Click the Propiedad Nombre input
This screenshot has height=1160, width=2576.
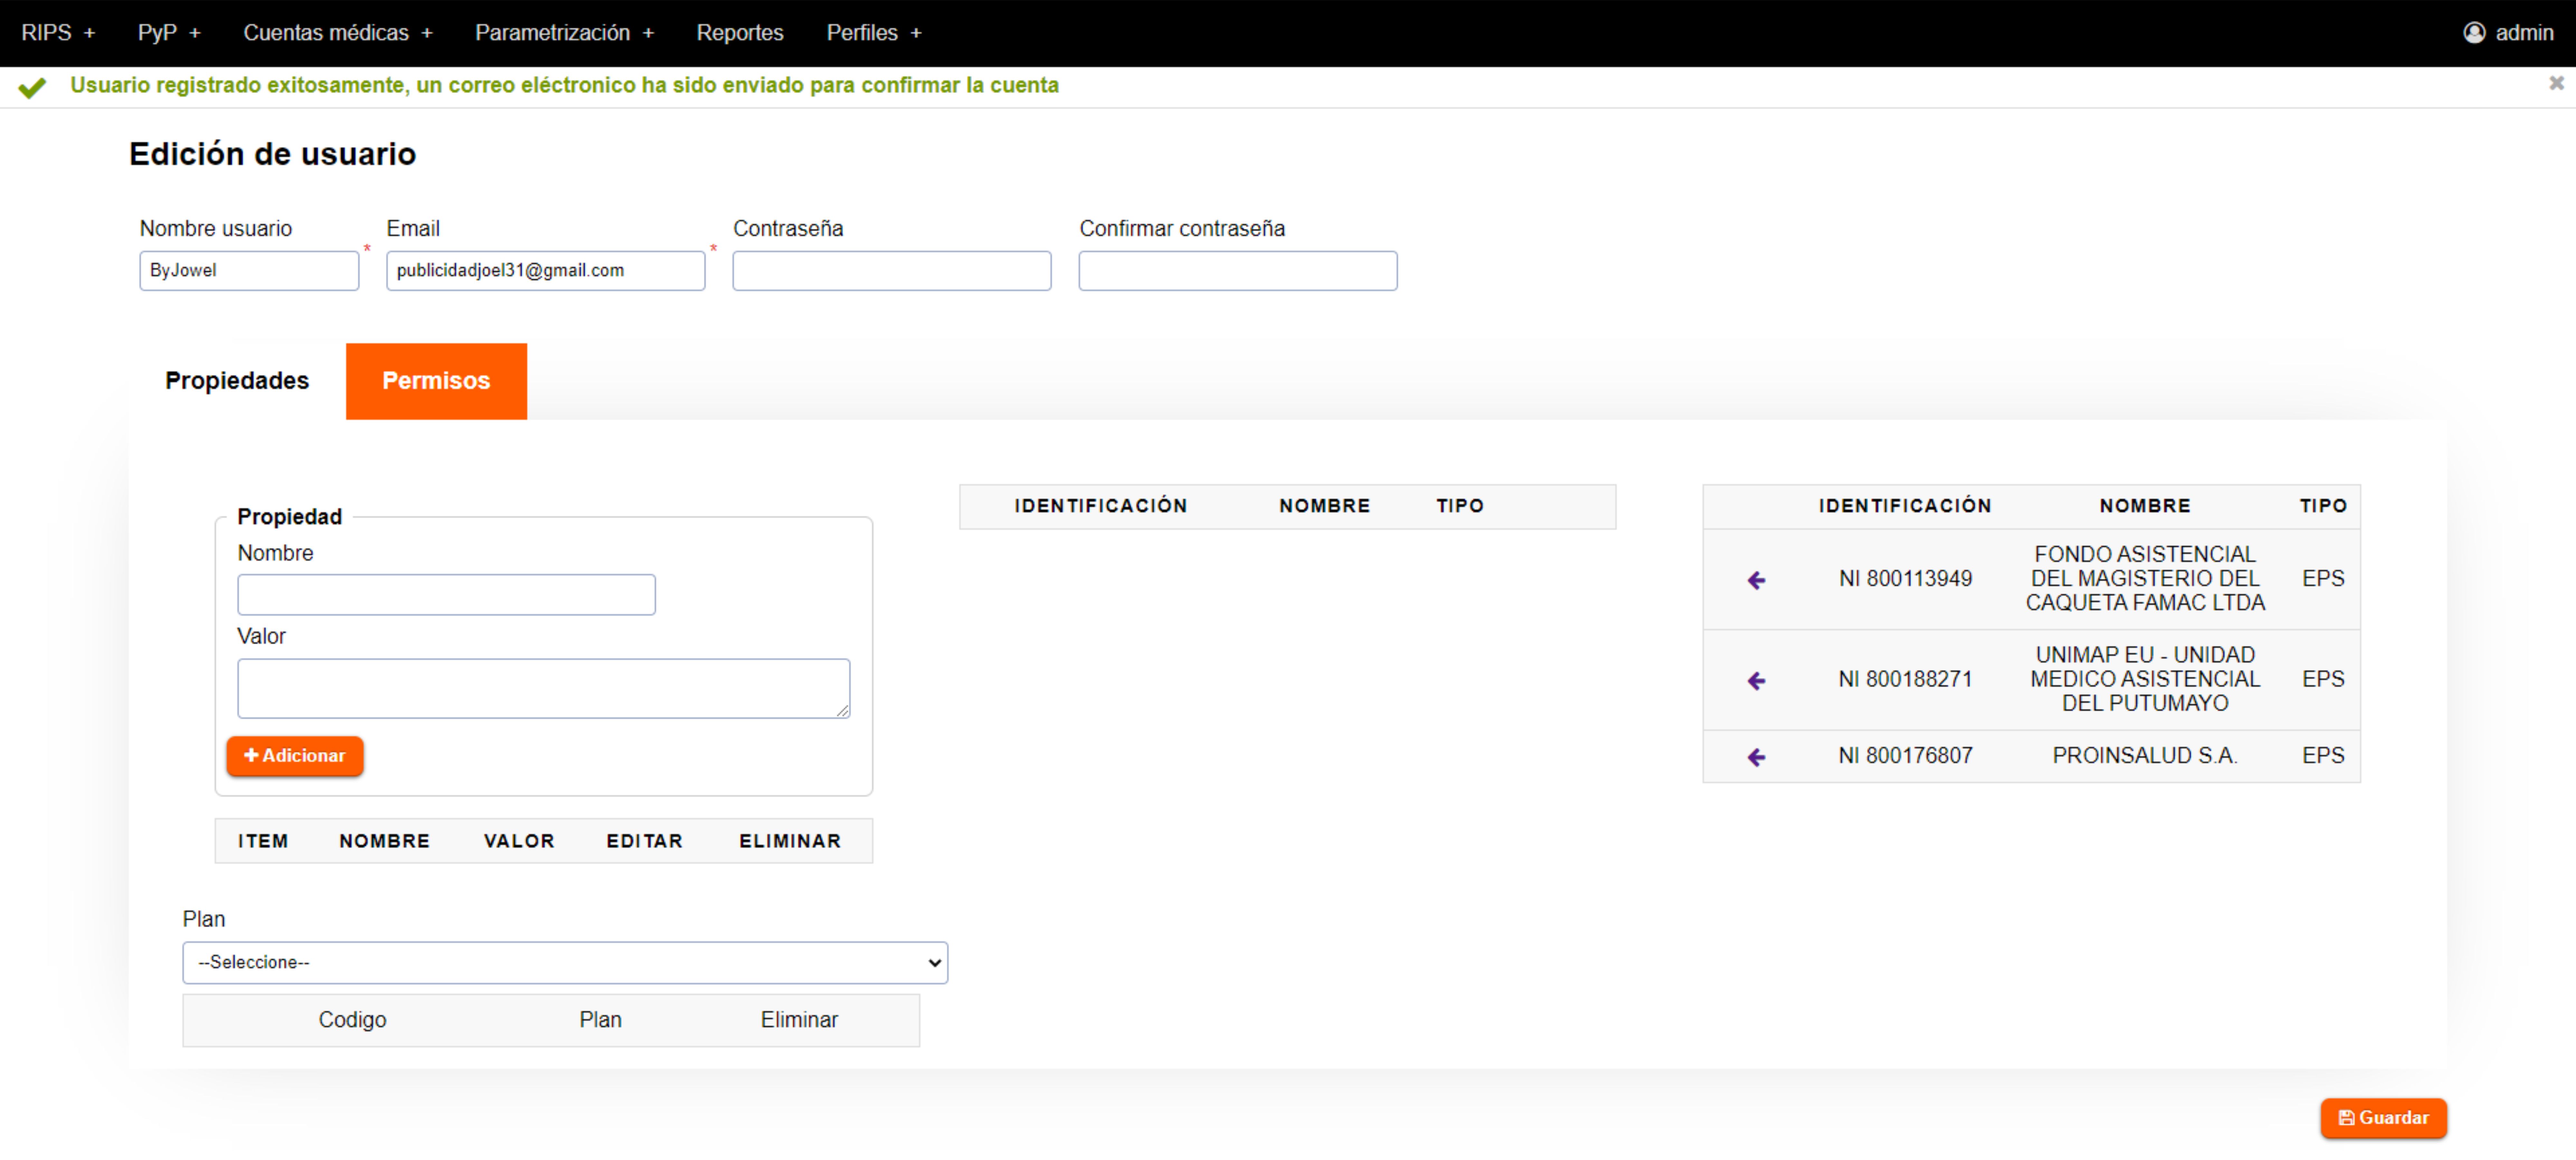tap(446, 595)
